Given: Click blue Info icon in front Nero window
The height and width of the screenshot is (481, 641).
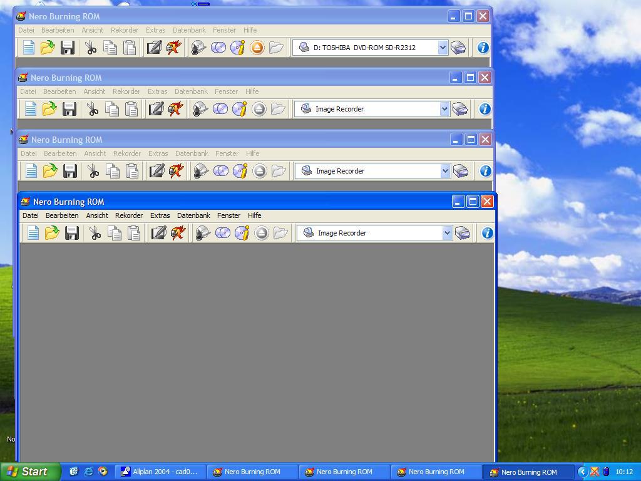Looking at the screenshot, I should tap(487, 233).
